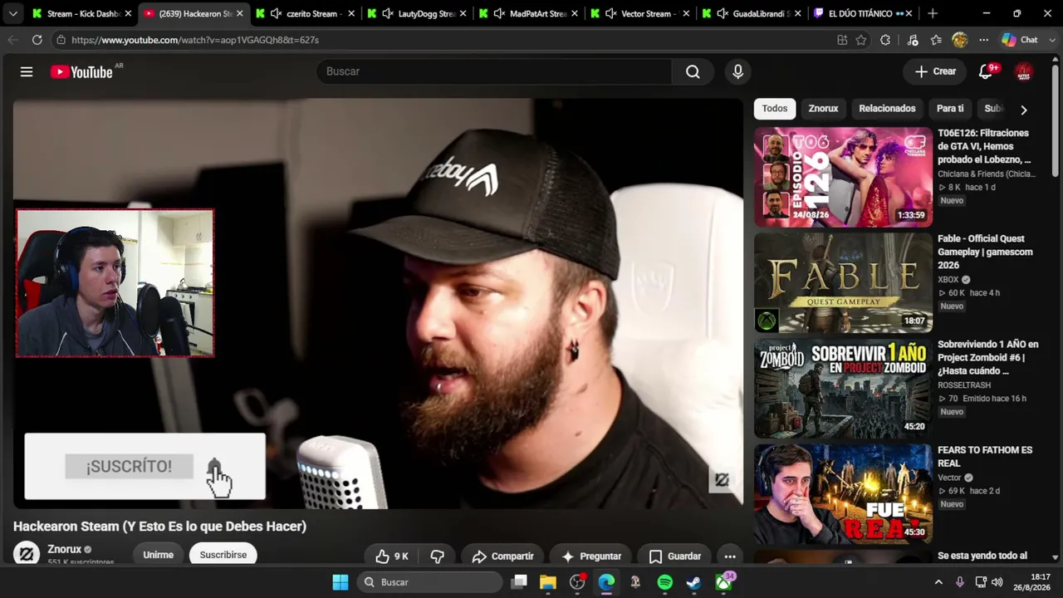Viewport: 1063px width, 598px height.
Task: Open Znorux channel avatar
Action: click(27, 554)
